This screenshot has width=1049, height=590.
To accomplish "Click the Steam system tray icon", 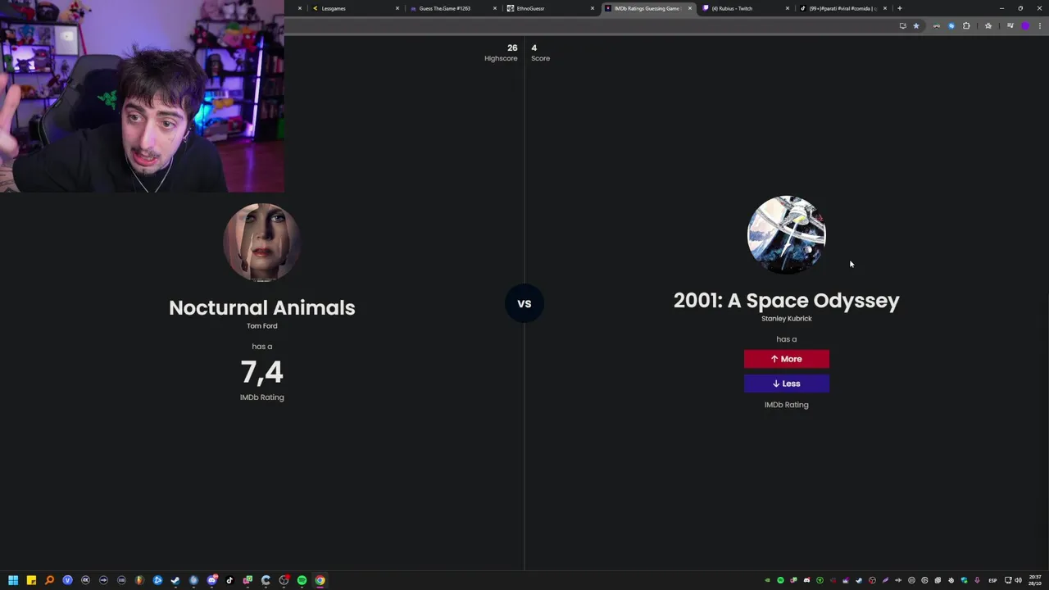I will [859, 580].
